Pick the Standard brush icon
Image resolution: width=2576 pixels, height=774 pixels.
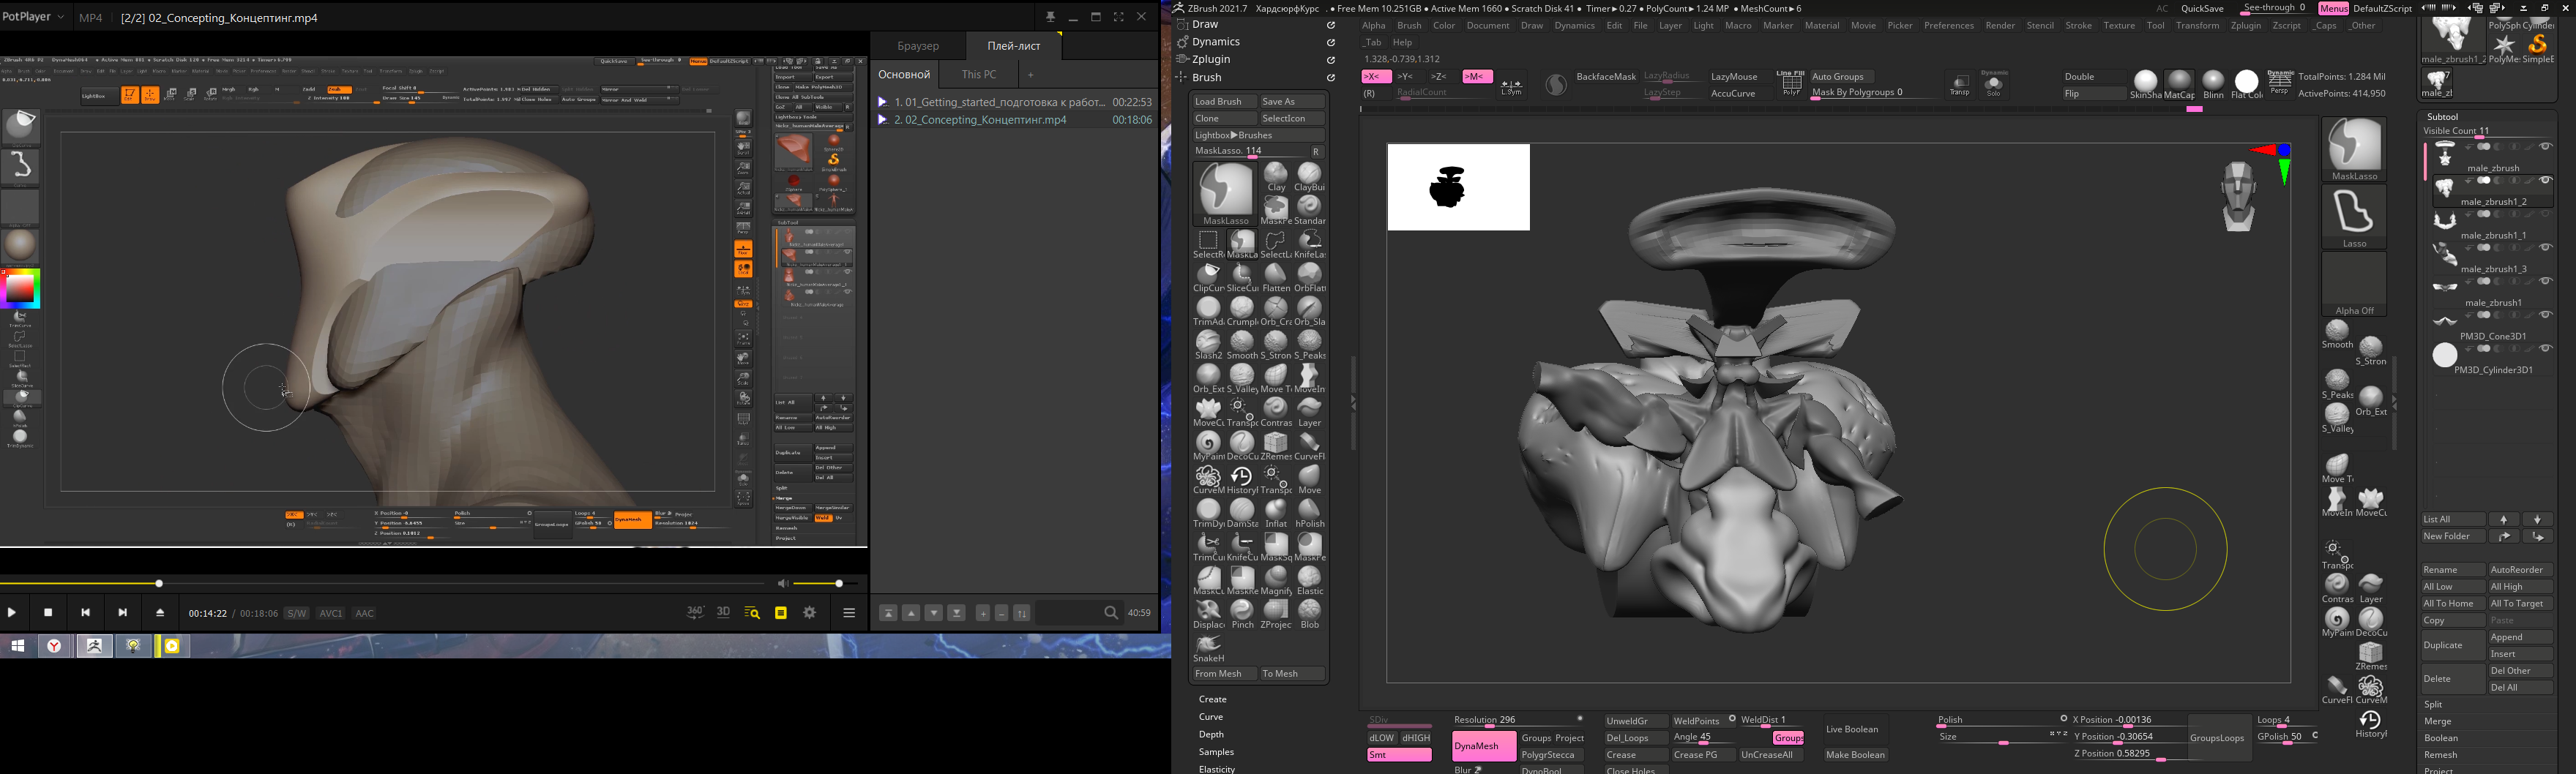tap(1309, 211)
